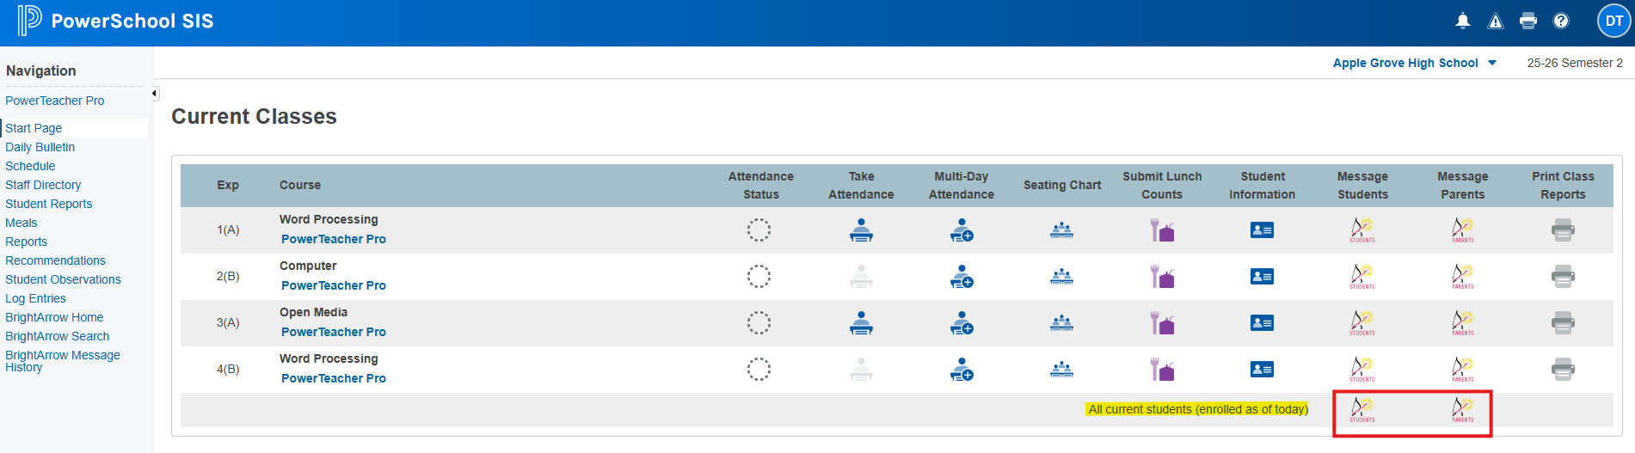
Task: Click the PowerSchool logo icon
Action: (29, 21)
